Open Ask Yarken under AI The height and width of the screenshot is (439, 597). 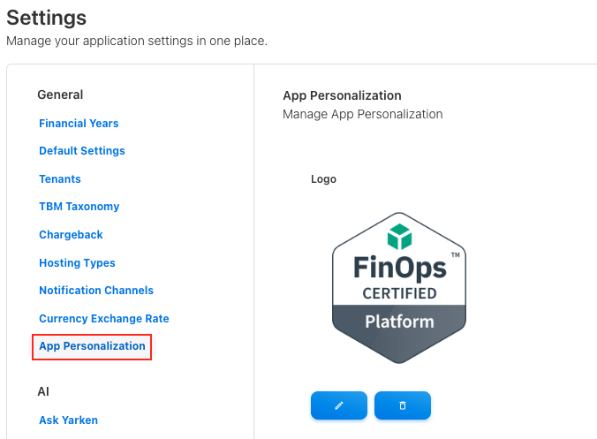[x=68, y=420]
